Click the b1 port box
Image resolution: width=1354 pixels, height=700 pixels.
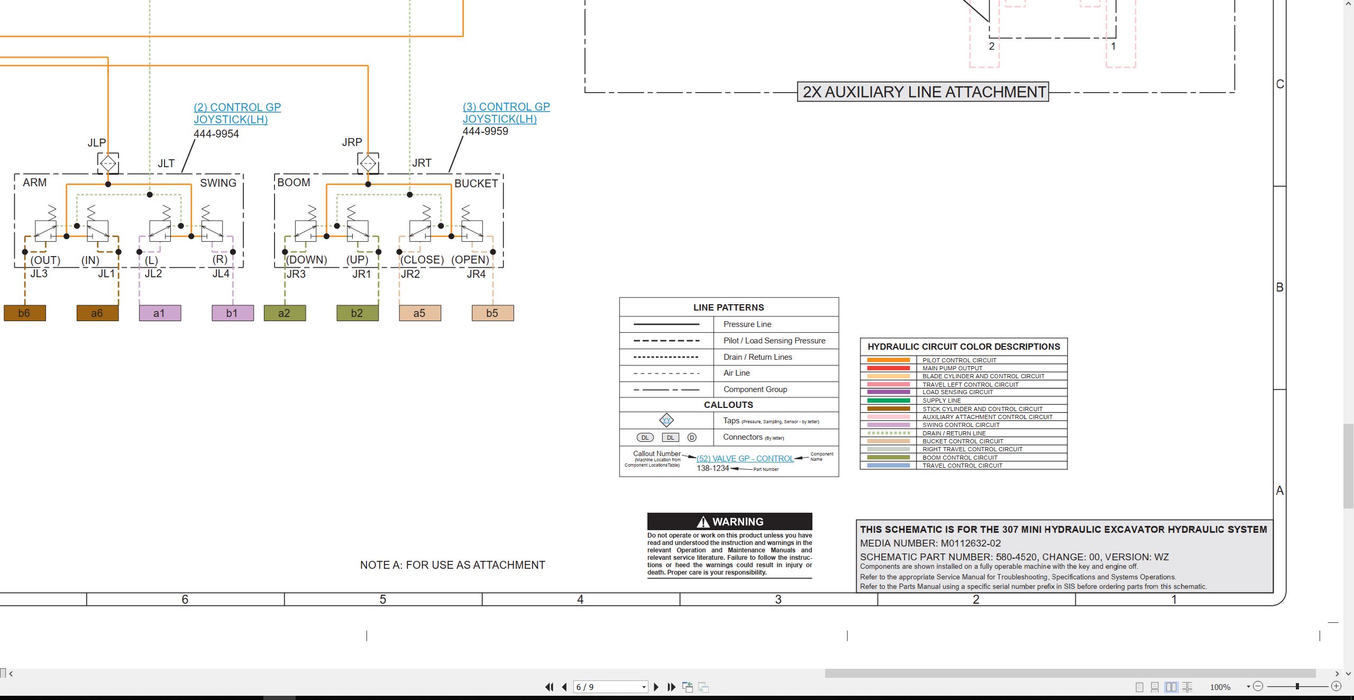[233, 313]
